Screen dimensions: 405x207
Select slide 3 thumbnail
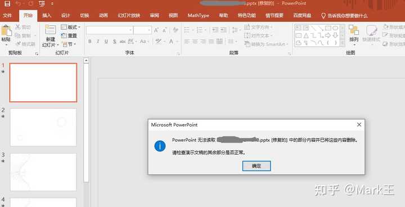pyautogui.click(x=43, y=172)
